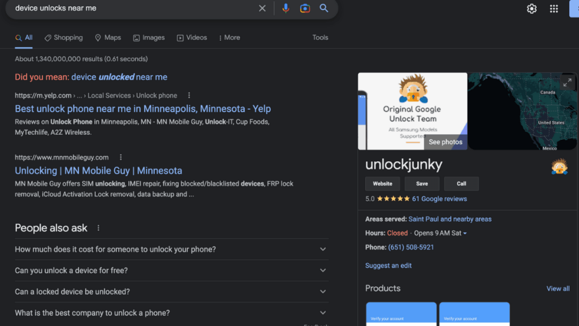This screenshot has height=326, width=579.
Task: Switch to the Maps tab
Action: coord(108,38)
